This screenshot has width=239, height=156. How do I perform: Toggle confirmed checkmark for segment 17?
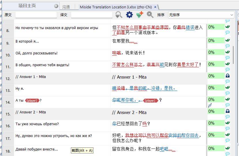[x=227, y=135]
